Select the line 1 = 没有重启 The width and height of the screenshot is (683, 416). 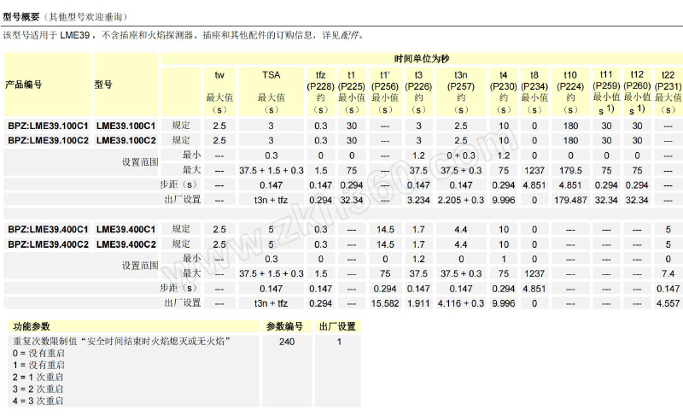(x=38, y=365)
